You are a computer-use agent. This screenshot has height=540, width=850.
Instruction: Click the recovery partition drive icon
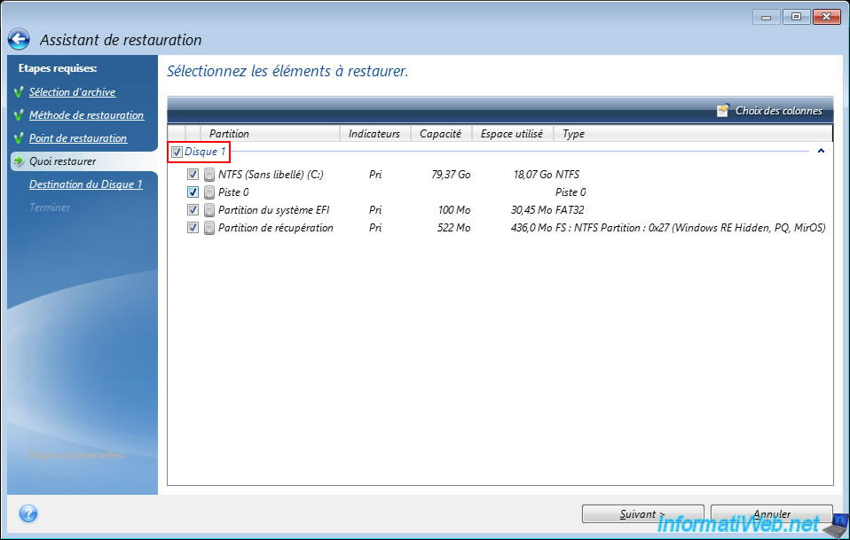tap(209, 228)
